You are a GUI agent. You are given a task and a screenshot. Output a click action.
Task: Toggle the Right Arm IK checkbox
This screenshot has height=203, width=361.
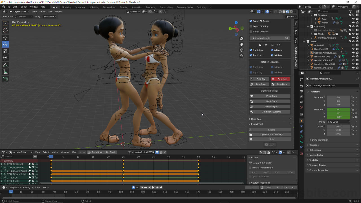coord(251,50)
